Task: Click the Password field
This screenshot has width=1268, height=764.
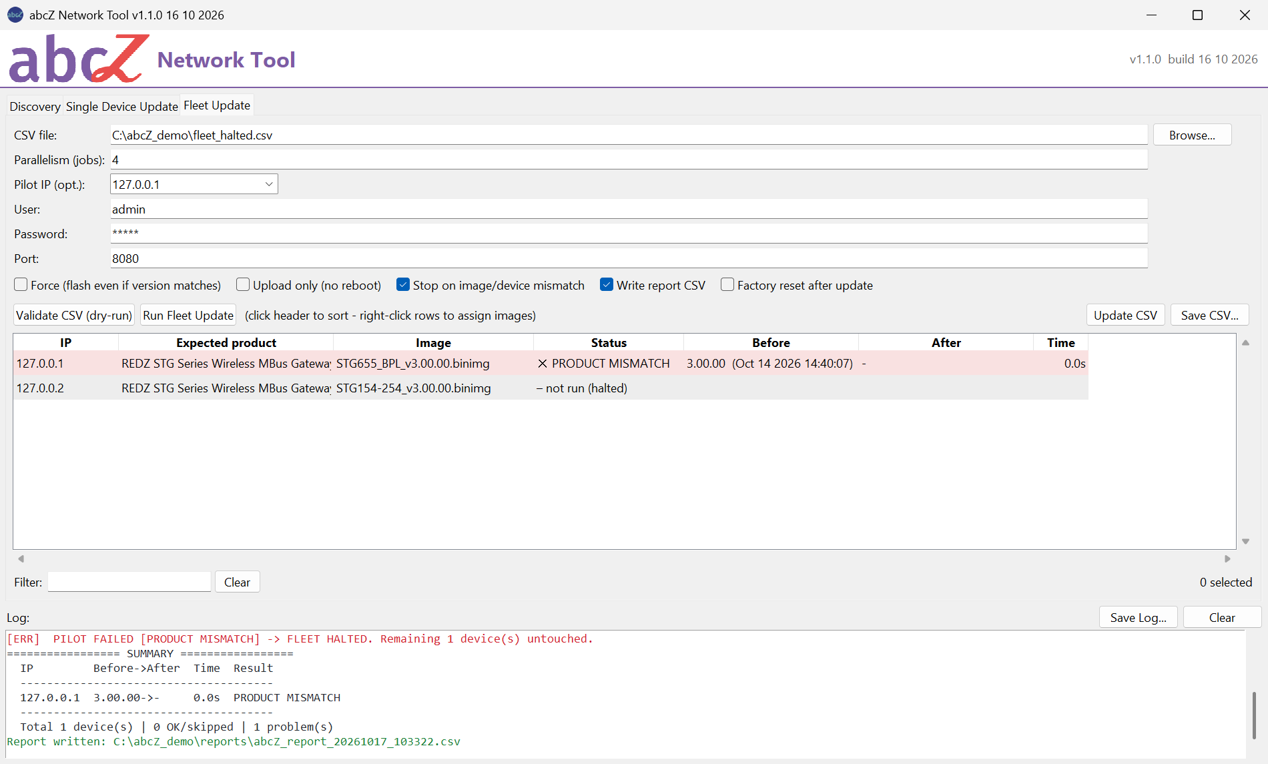Action: coord(629,234)
